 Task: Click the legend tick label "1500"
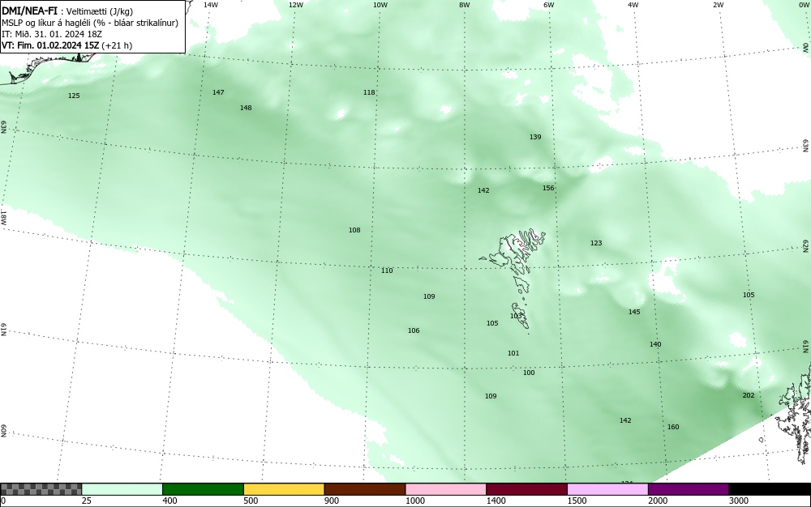click(x=577, y=501)
